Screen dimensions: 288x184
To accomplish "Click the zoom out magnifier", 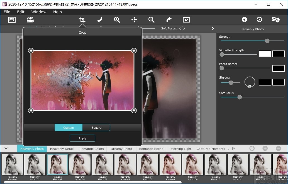I will [152, 20].
